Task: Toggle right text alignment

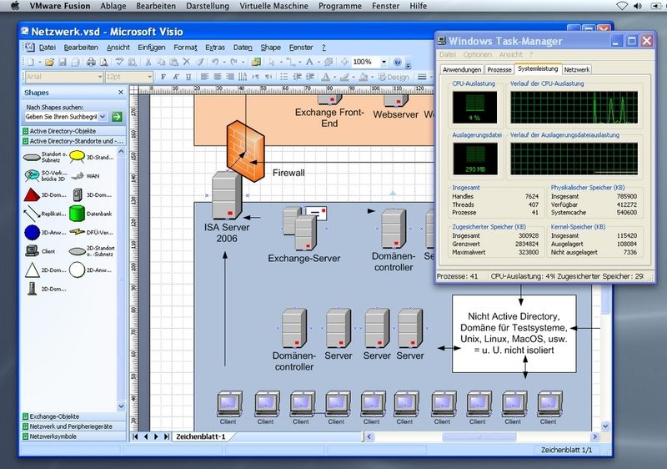Action: [x=230, y=77]
